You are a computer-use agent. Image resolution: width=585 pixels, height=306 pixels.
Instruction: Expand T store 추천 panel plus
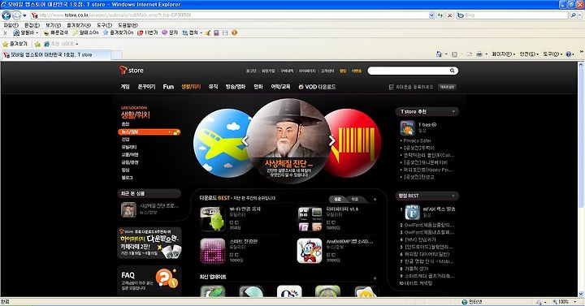tap(453, 111)
